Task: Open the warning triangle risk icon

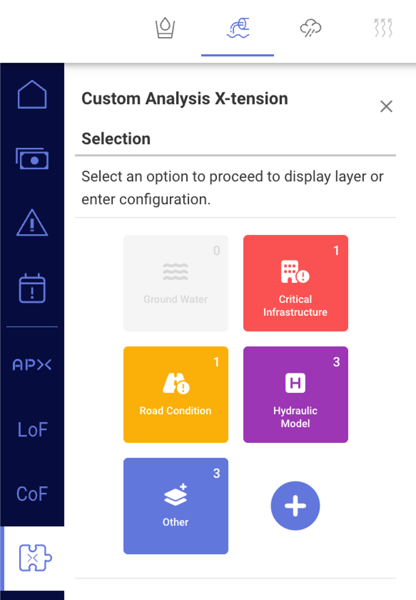Action: 32,222
